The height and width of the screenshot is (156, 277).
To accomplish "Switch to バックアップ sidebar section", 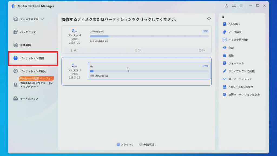I will click(x=28, y=32).
